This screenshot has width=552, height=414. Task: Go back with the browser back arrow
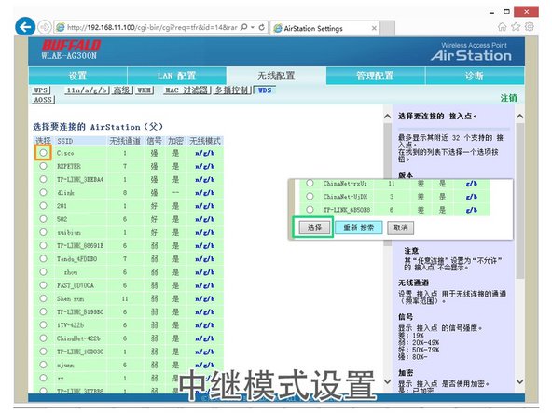click(25, 27)
